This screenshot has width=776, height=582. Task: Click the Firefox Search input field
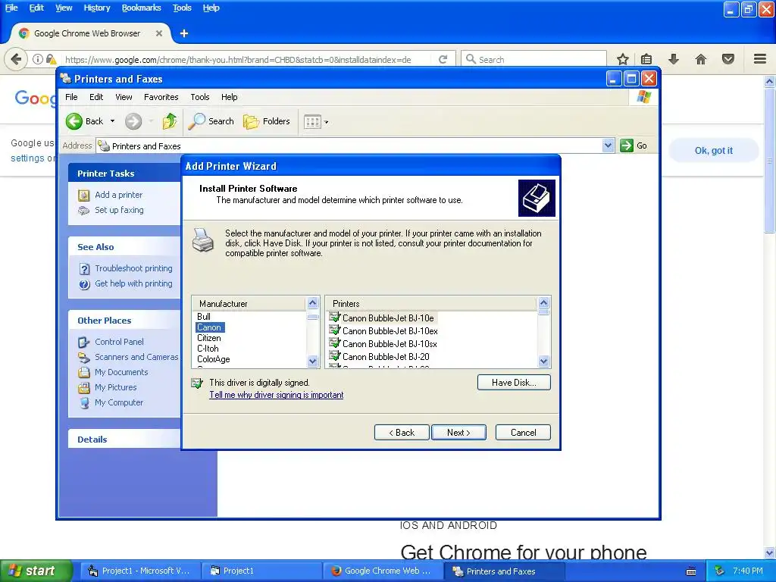pyautogui.click(x=533, y=59)
